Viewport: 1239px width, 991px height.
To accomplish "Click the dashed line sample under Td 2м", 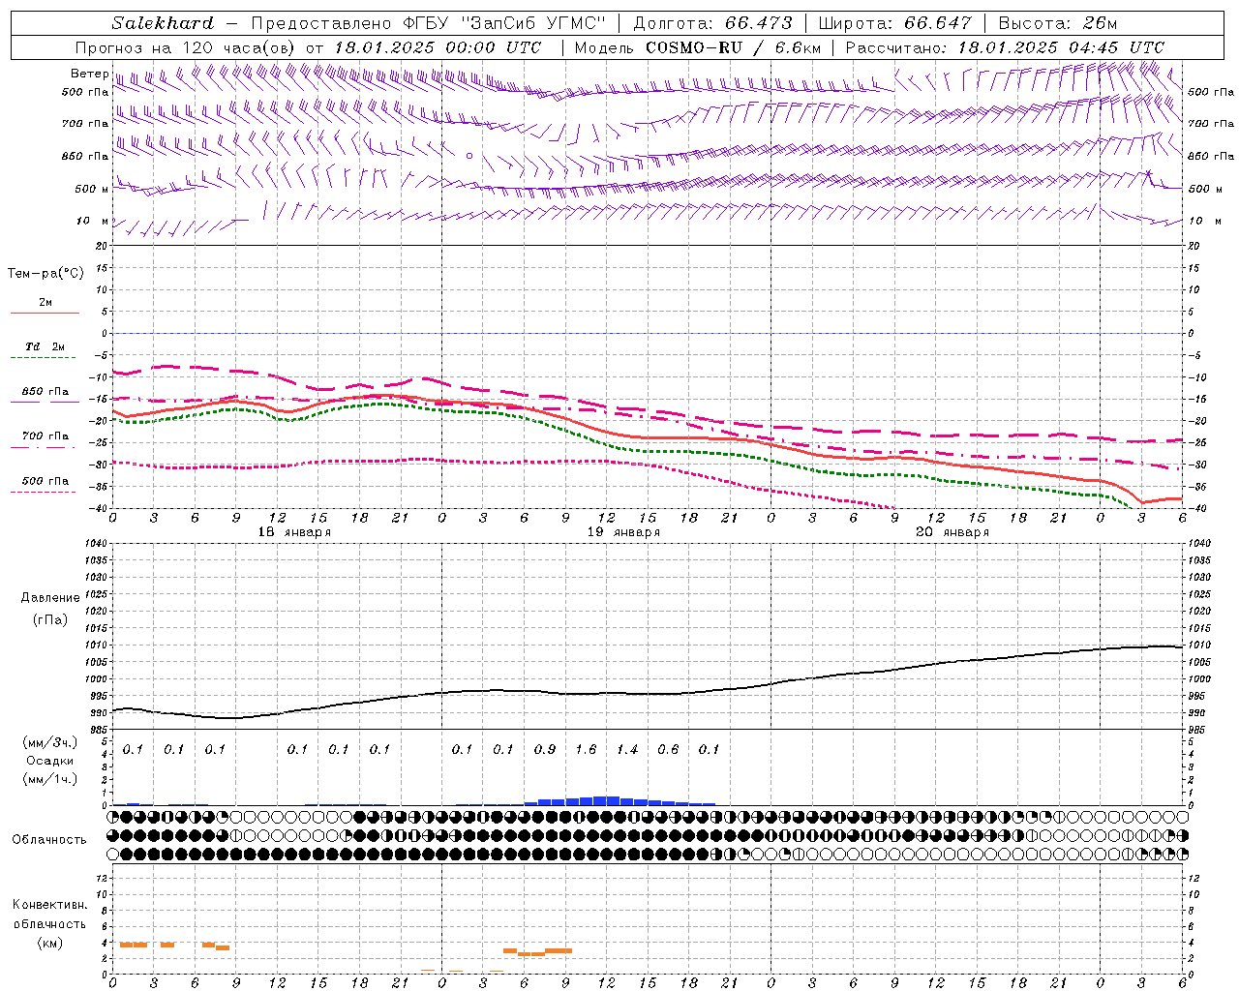I will 43,358.
